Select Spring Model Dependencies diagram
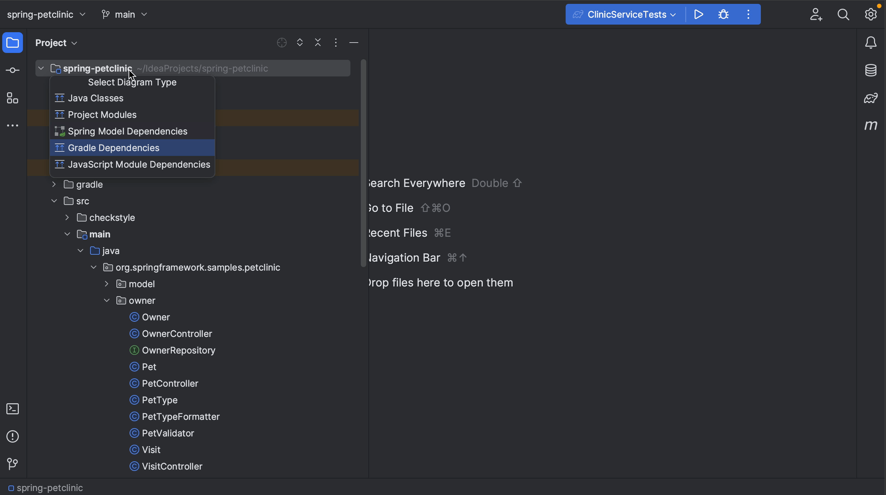This screenshot has width=886, height=495. [x=128, y=131]
